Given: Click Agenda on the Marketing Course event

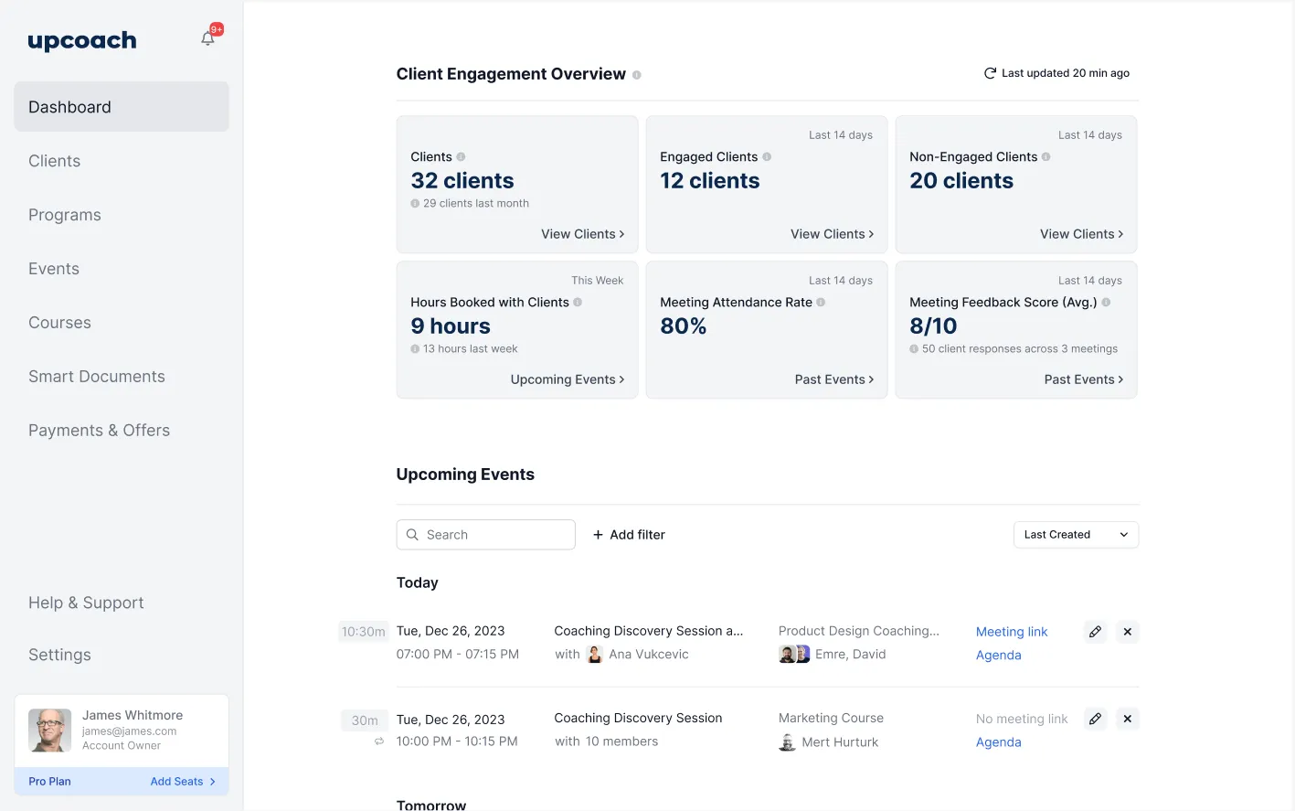Looking at the screenshot, I should [998, 742].
